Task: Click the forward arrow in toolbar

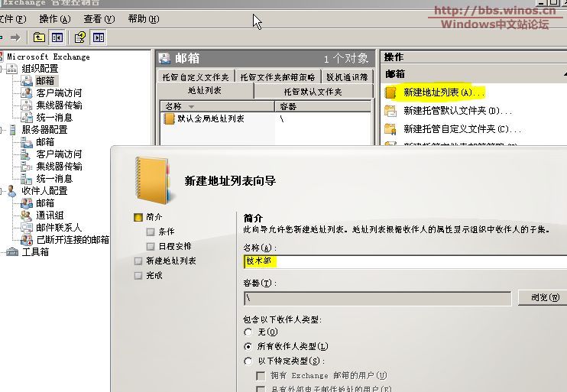Action: click(x=15, y=37)
